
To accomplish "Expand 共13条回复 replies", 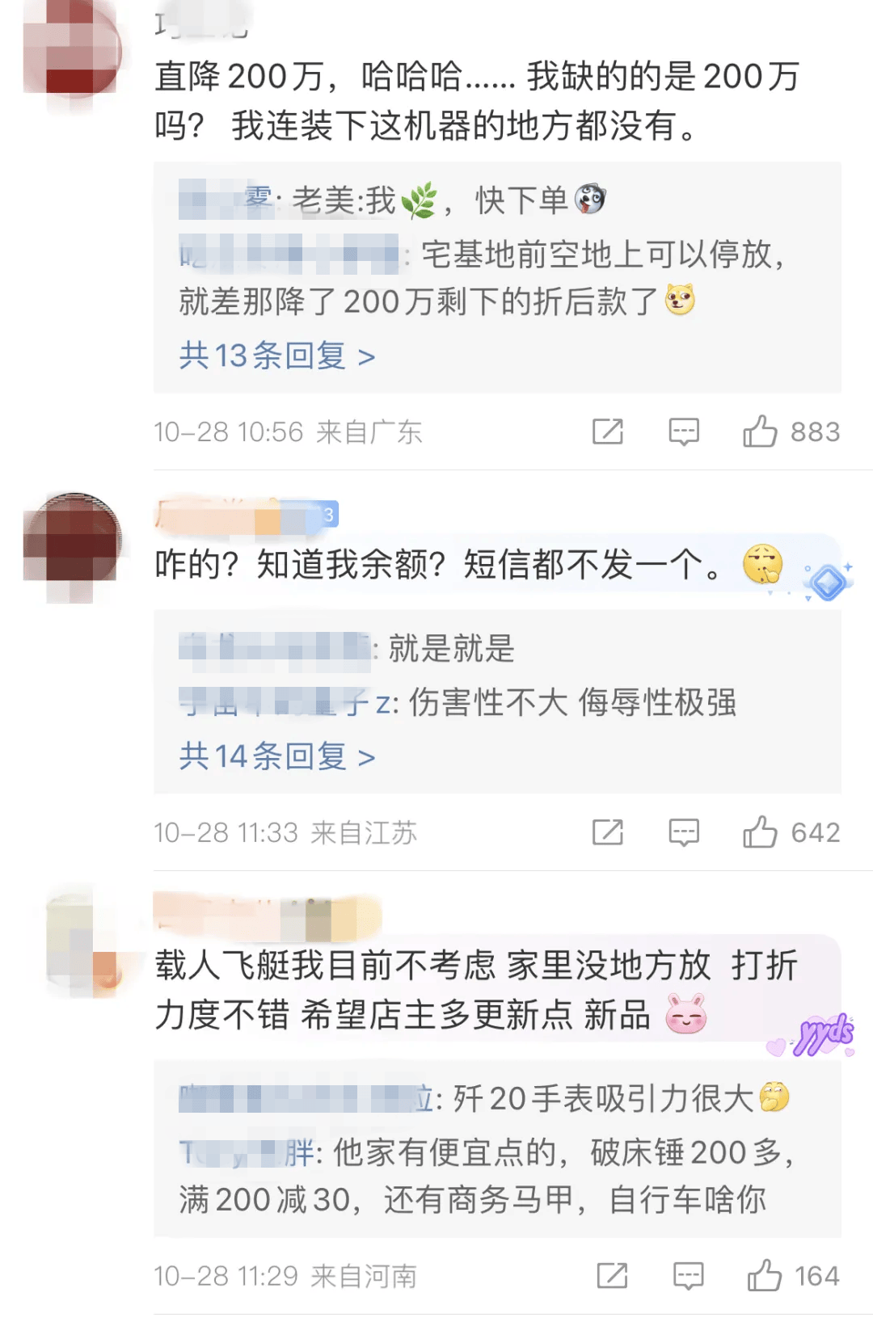I will click(277, 356).
